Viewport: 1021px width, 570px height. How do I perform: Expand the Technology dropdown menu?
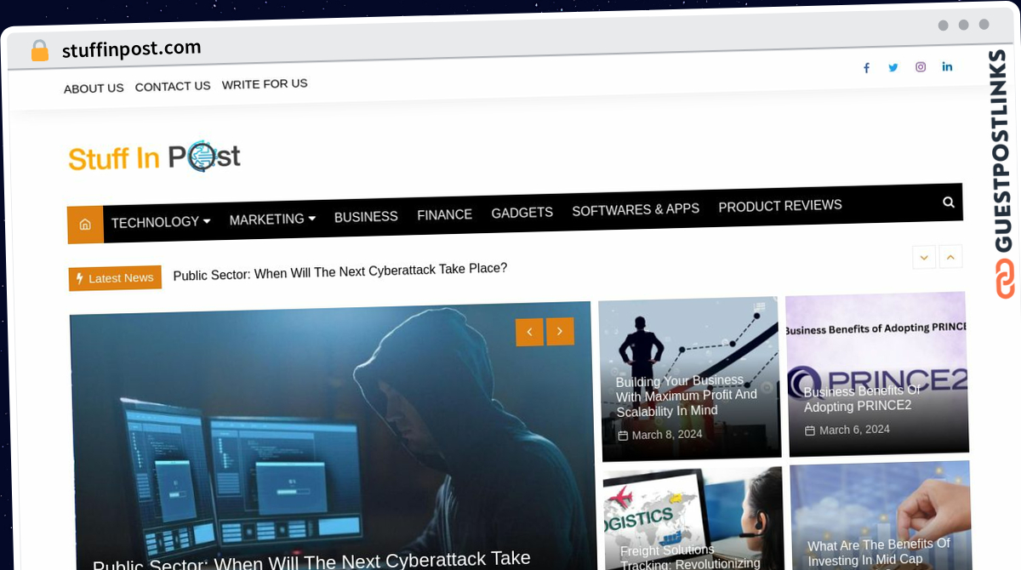pos(160,222)
